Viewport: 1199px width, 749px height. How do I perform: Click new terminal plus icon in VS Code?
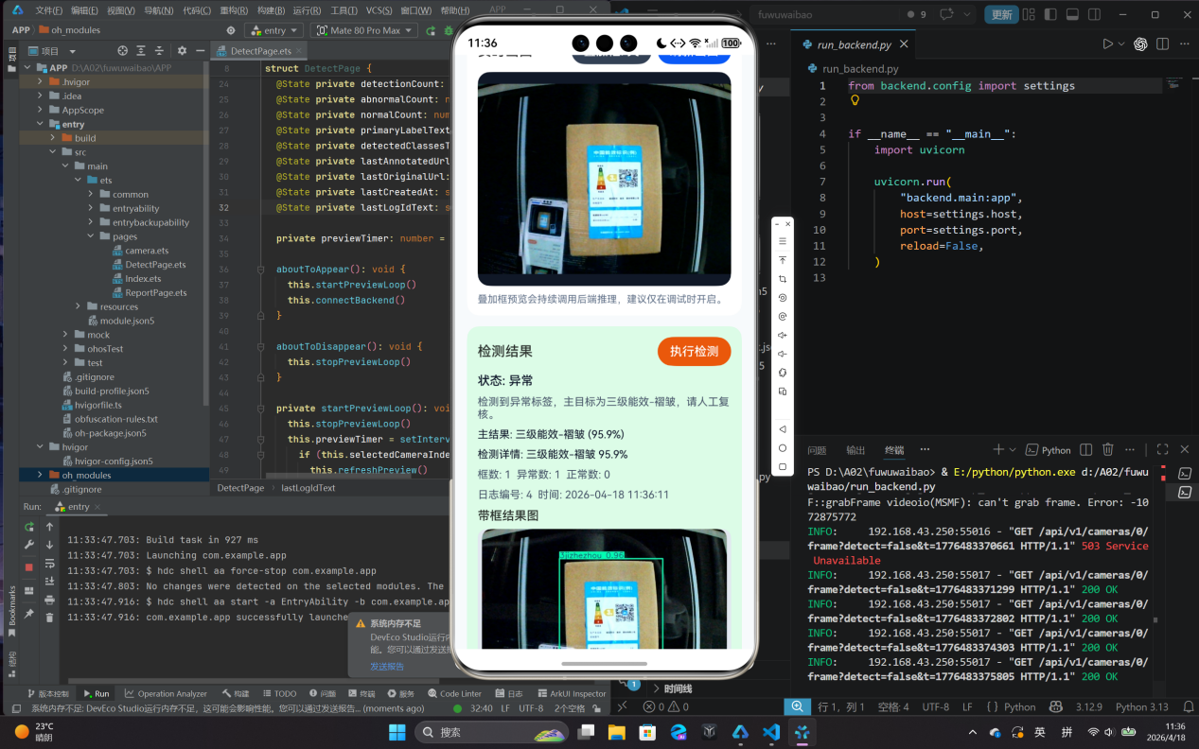[998, 450]
